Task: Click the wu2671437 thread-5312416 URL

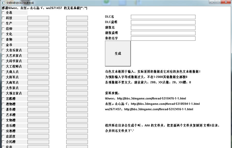Action: 159,109
